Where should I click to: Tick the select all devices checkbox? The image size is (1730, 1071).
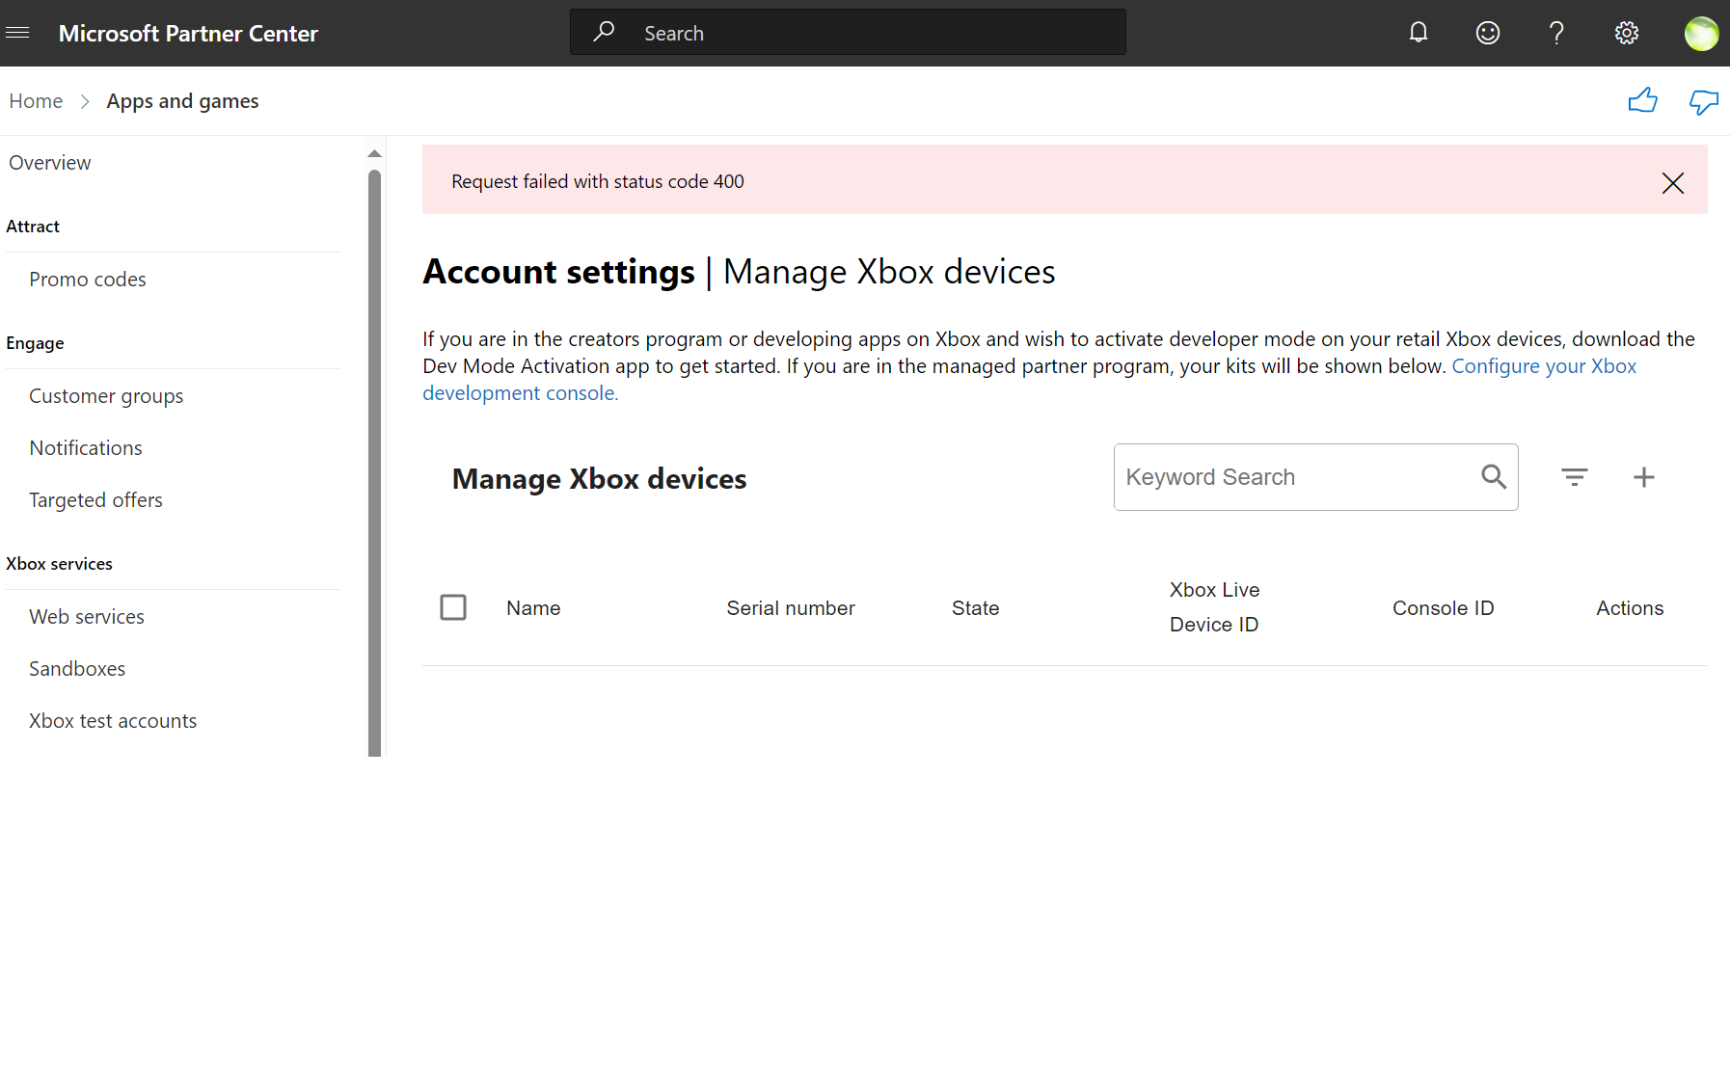click(453, 607)
